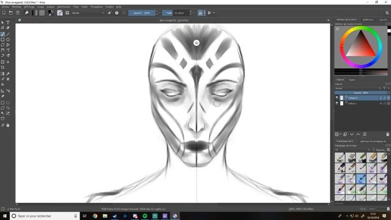391x220 pixels.
Task: Select the Calque 1 layer row
Action: pos(362,103)
